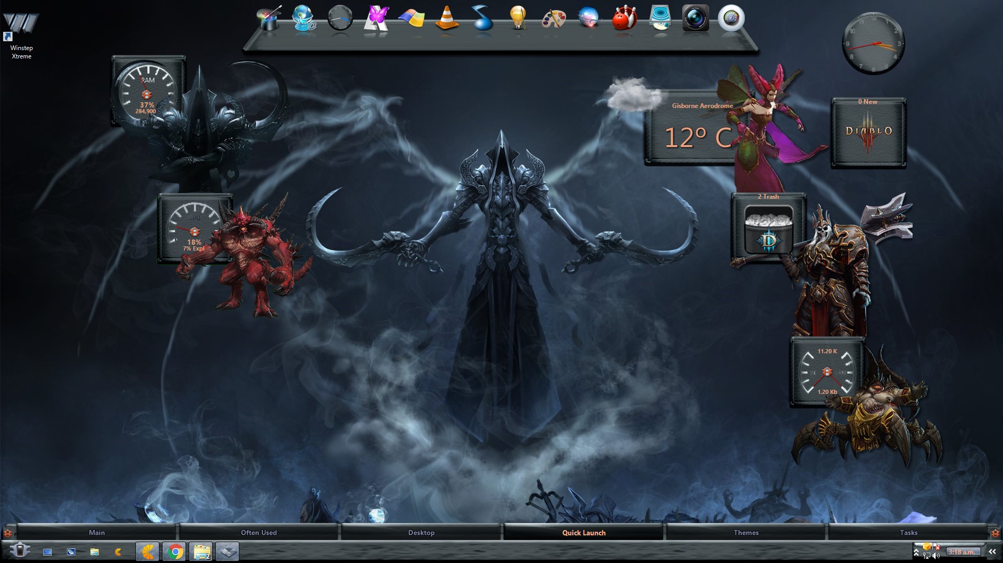
Task: Expand hidden system tray icons
Action: pos(916,552)
